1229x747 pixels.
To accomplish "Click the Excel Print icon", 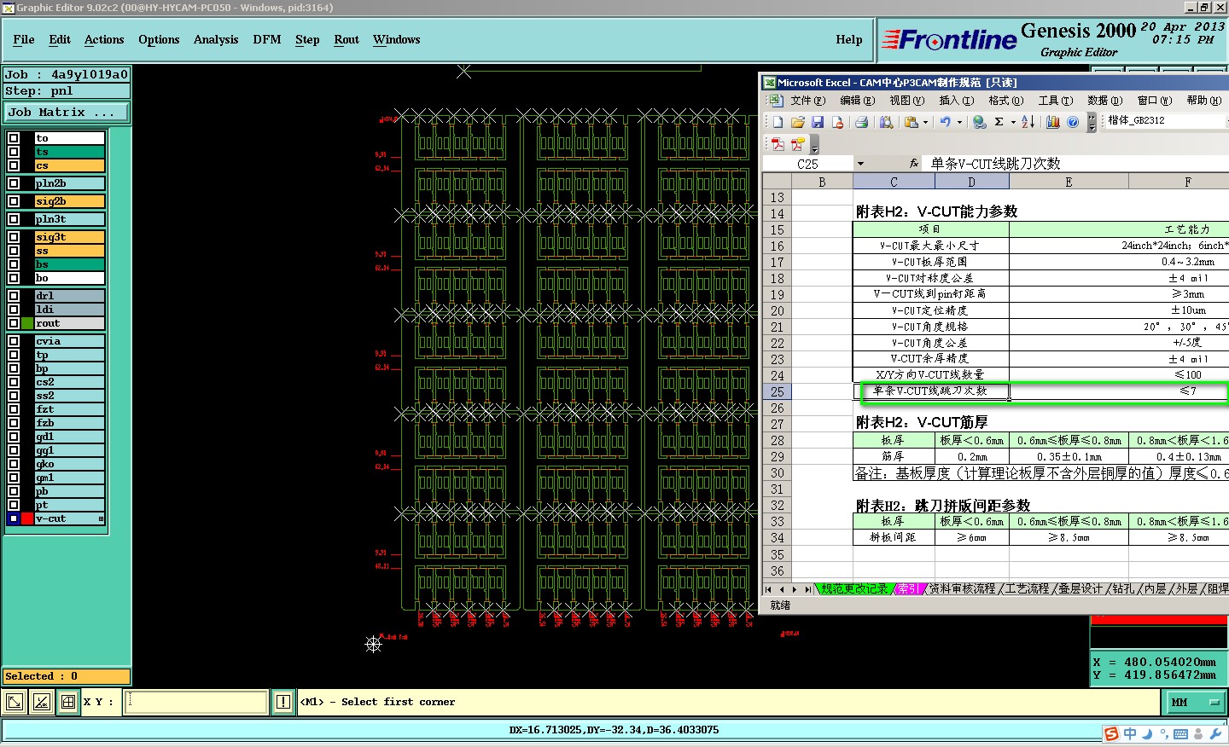I will point(862,122).
